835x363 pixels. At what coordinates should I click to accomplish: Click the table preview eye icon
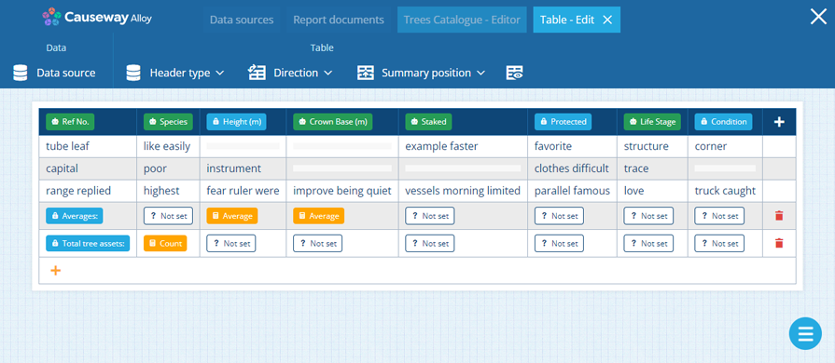click(x=514, y=73)
